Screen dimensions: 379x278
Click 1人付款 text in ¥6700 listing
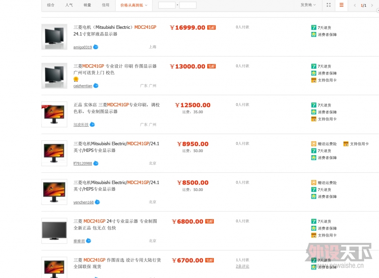242,260
